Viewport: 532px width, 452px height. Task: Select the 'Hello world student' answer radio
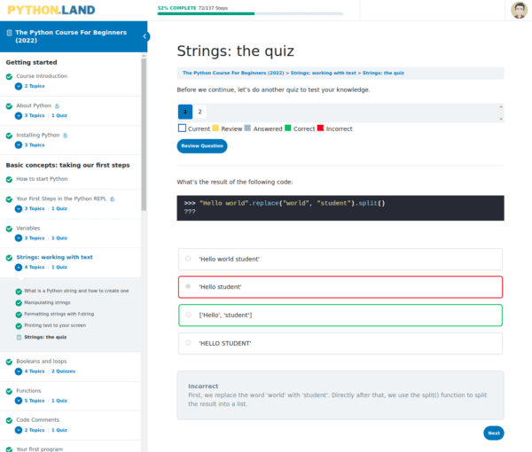point(188,259)
